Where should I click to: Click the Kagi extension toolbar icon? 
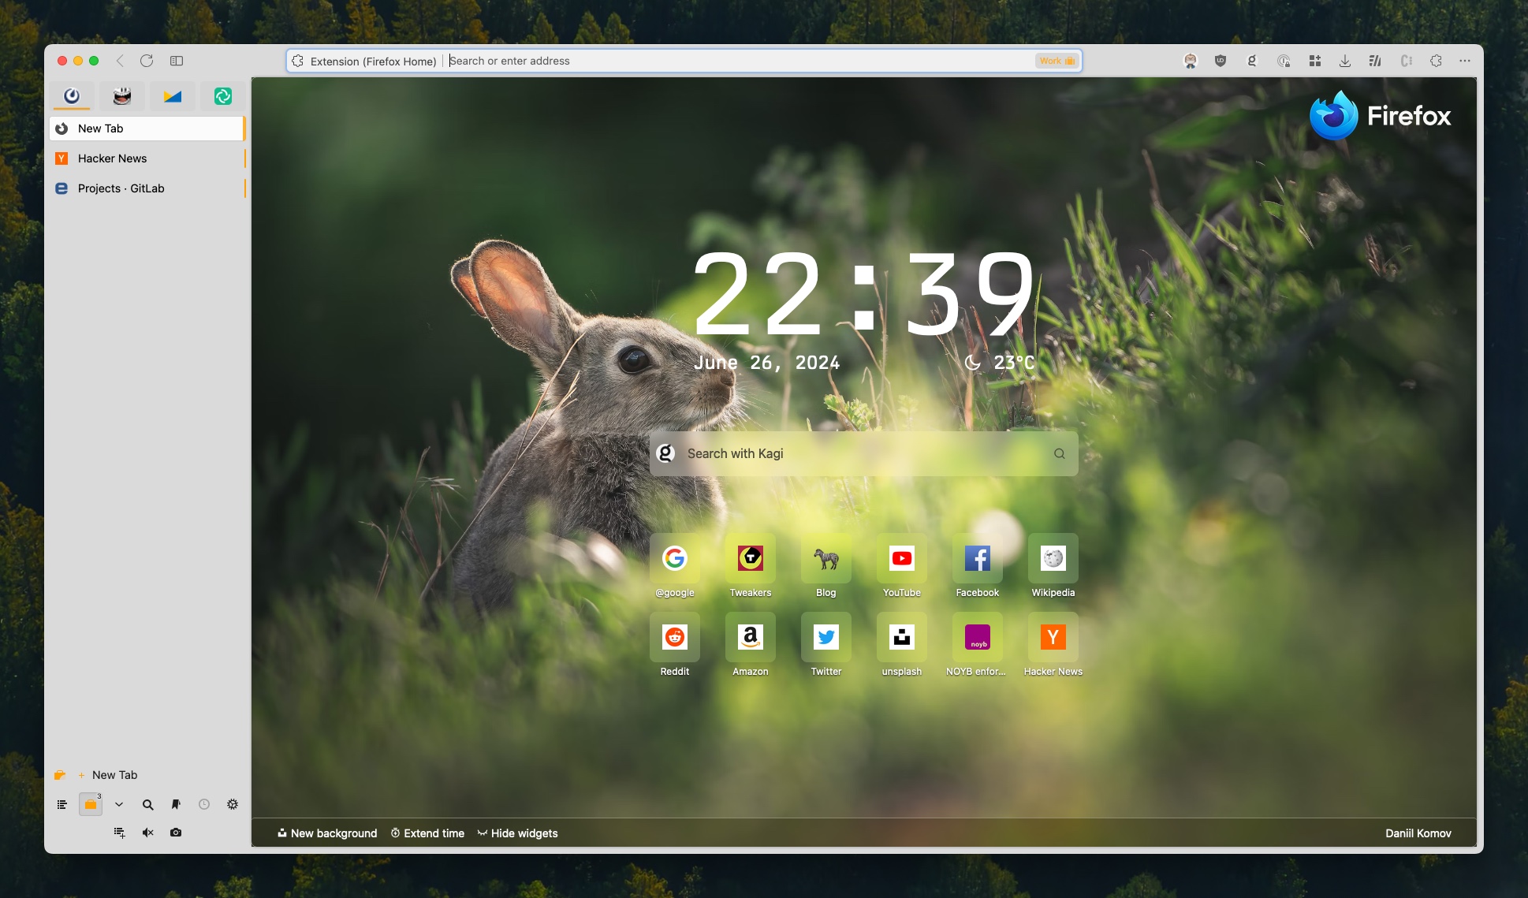[x=1251, y=61]
